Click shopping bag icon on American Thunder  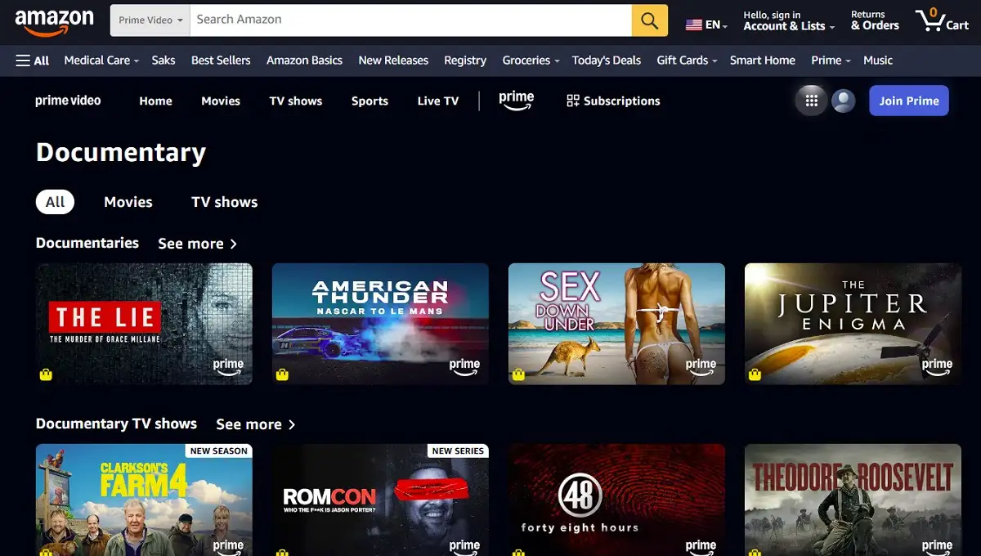click(282, 374)
